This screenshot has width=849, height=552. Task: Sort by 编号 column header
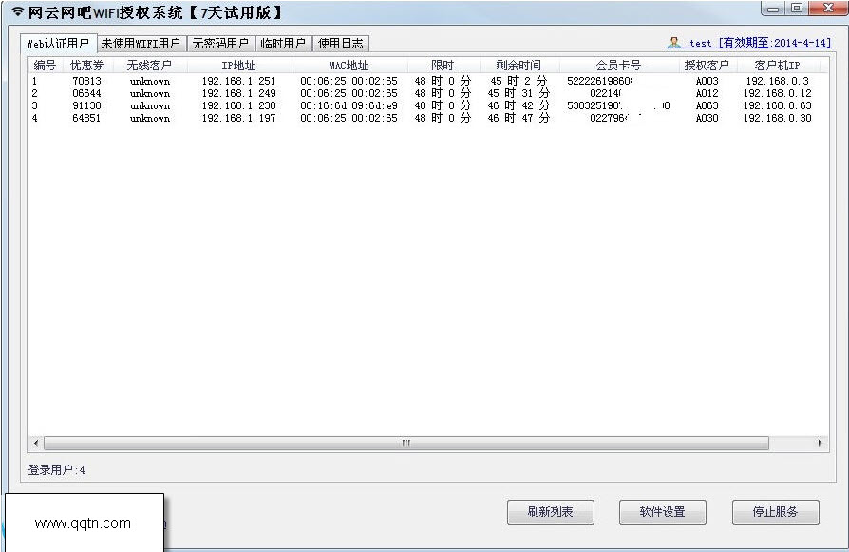[45, 66]
